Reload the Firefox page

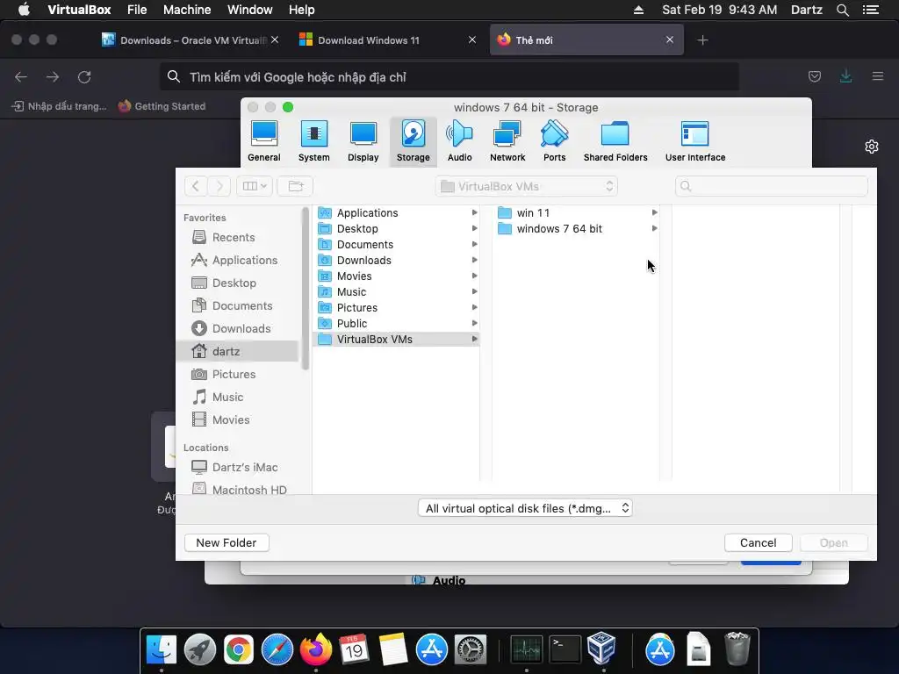84,77
